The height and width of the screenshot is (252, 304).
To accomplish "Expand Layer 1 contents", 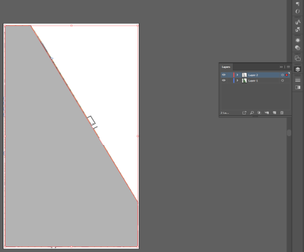I will tap(237, 81).
